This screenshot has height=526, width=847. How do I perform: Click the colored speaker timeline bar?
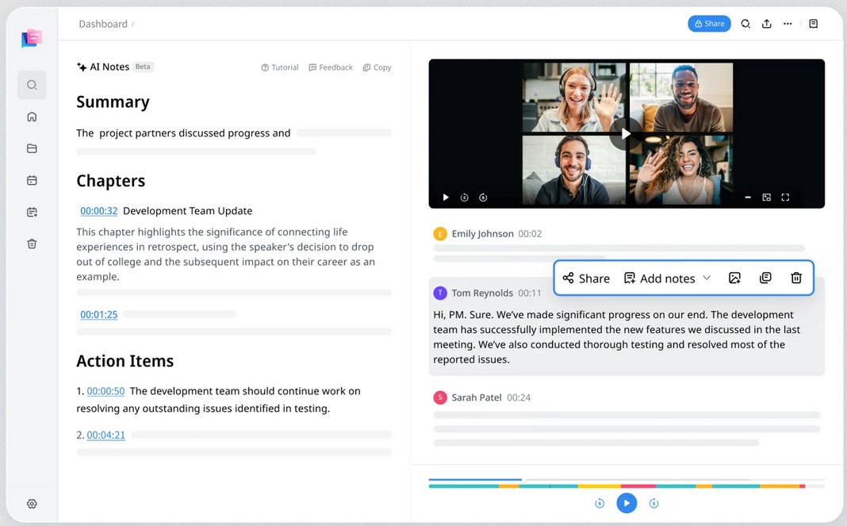(x=617, y=486)
